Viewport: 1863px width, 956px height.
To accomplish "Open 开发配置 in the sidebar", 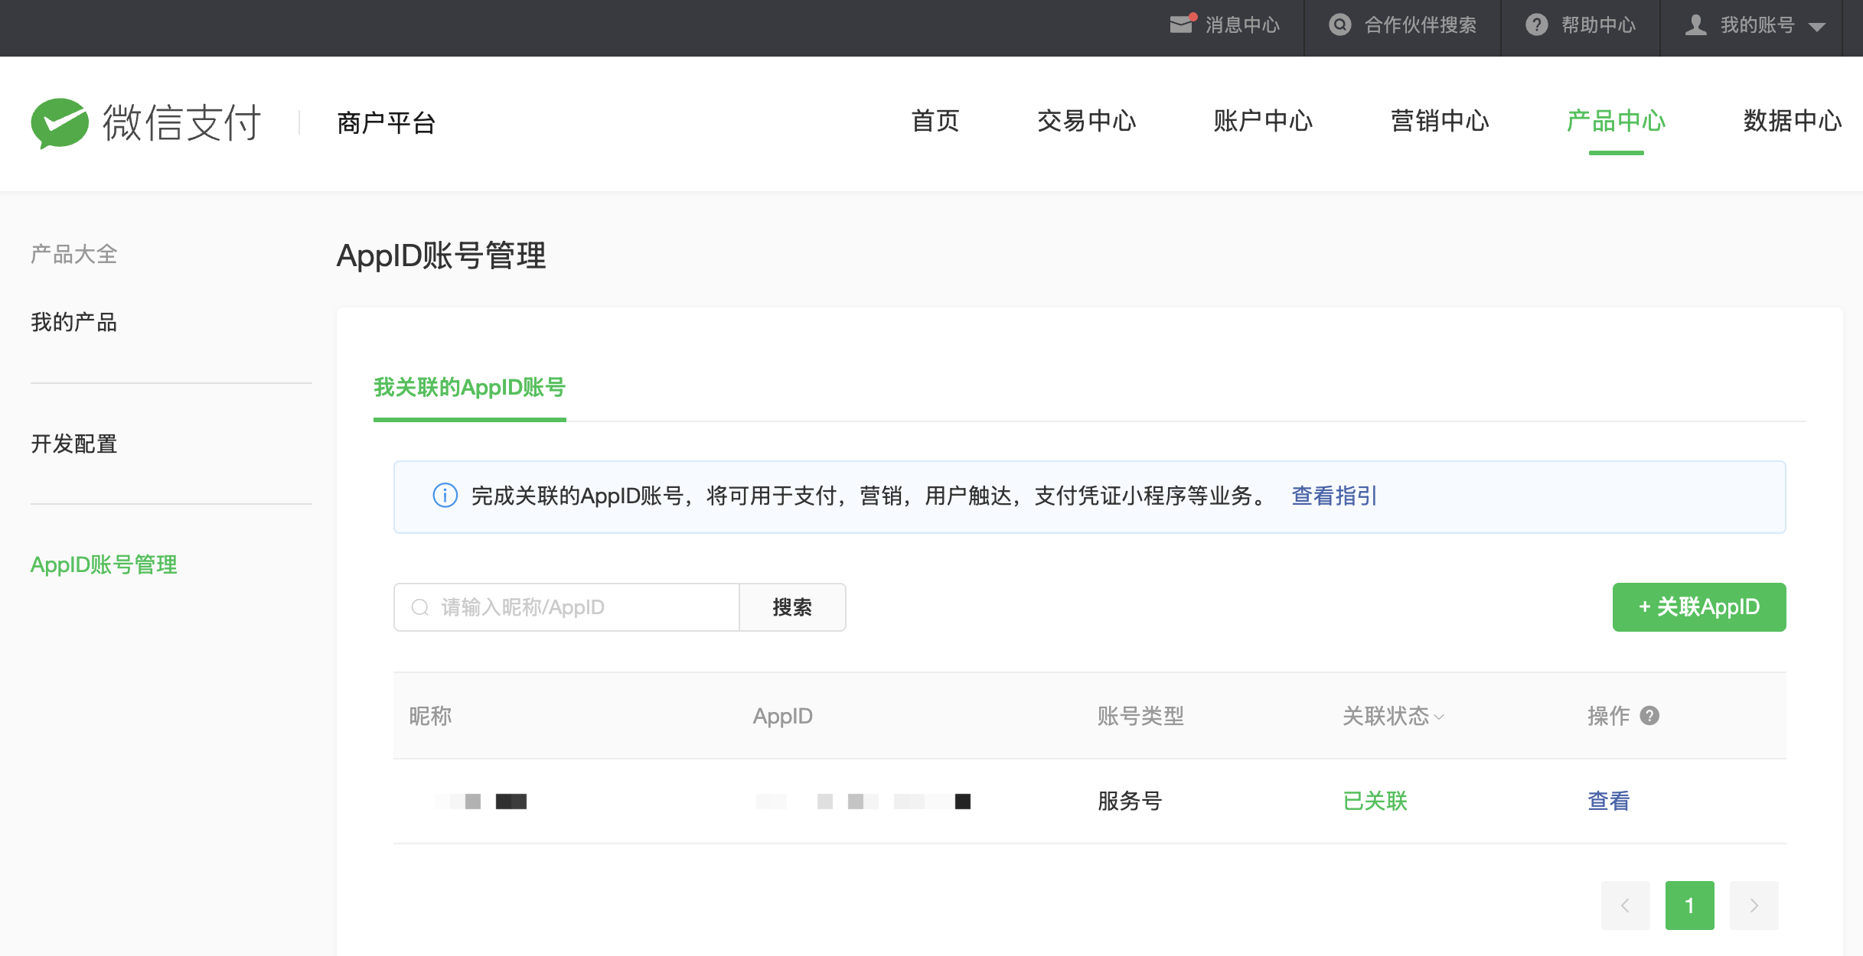I will point(74,444).
